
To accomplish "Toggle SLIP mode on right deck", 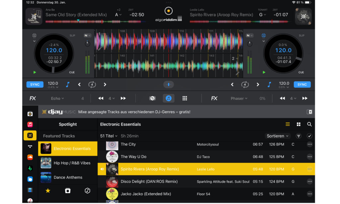I will coord(301,36).
